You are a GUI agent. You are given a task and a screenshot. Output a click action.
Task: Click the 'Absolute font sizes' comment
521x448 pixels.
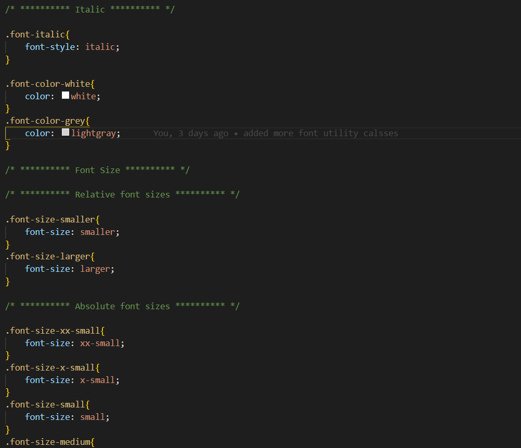tap(122, 306)
